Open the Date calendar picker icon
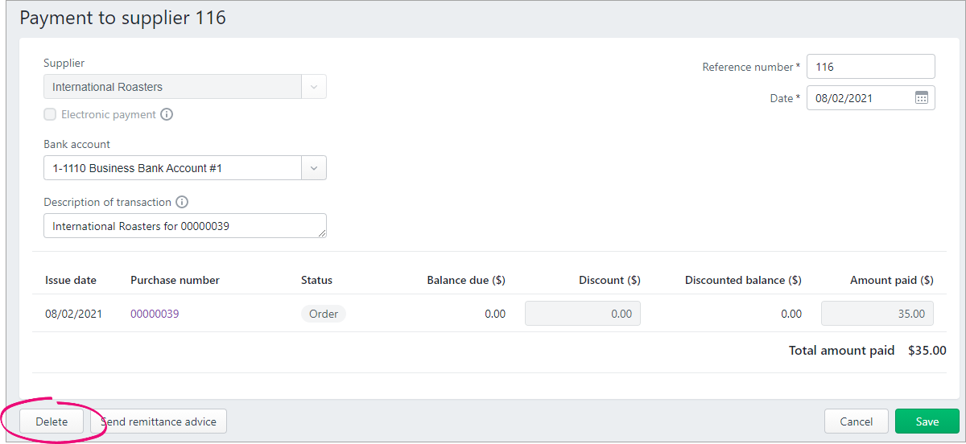 coord(922,98)
